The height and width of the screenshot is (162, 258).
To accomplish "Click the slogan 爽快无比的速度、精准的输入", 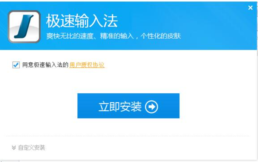I will click(90, 36).
